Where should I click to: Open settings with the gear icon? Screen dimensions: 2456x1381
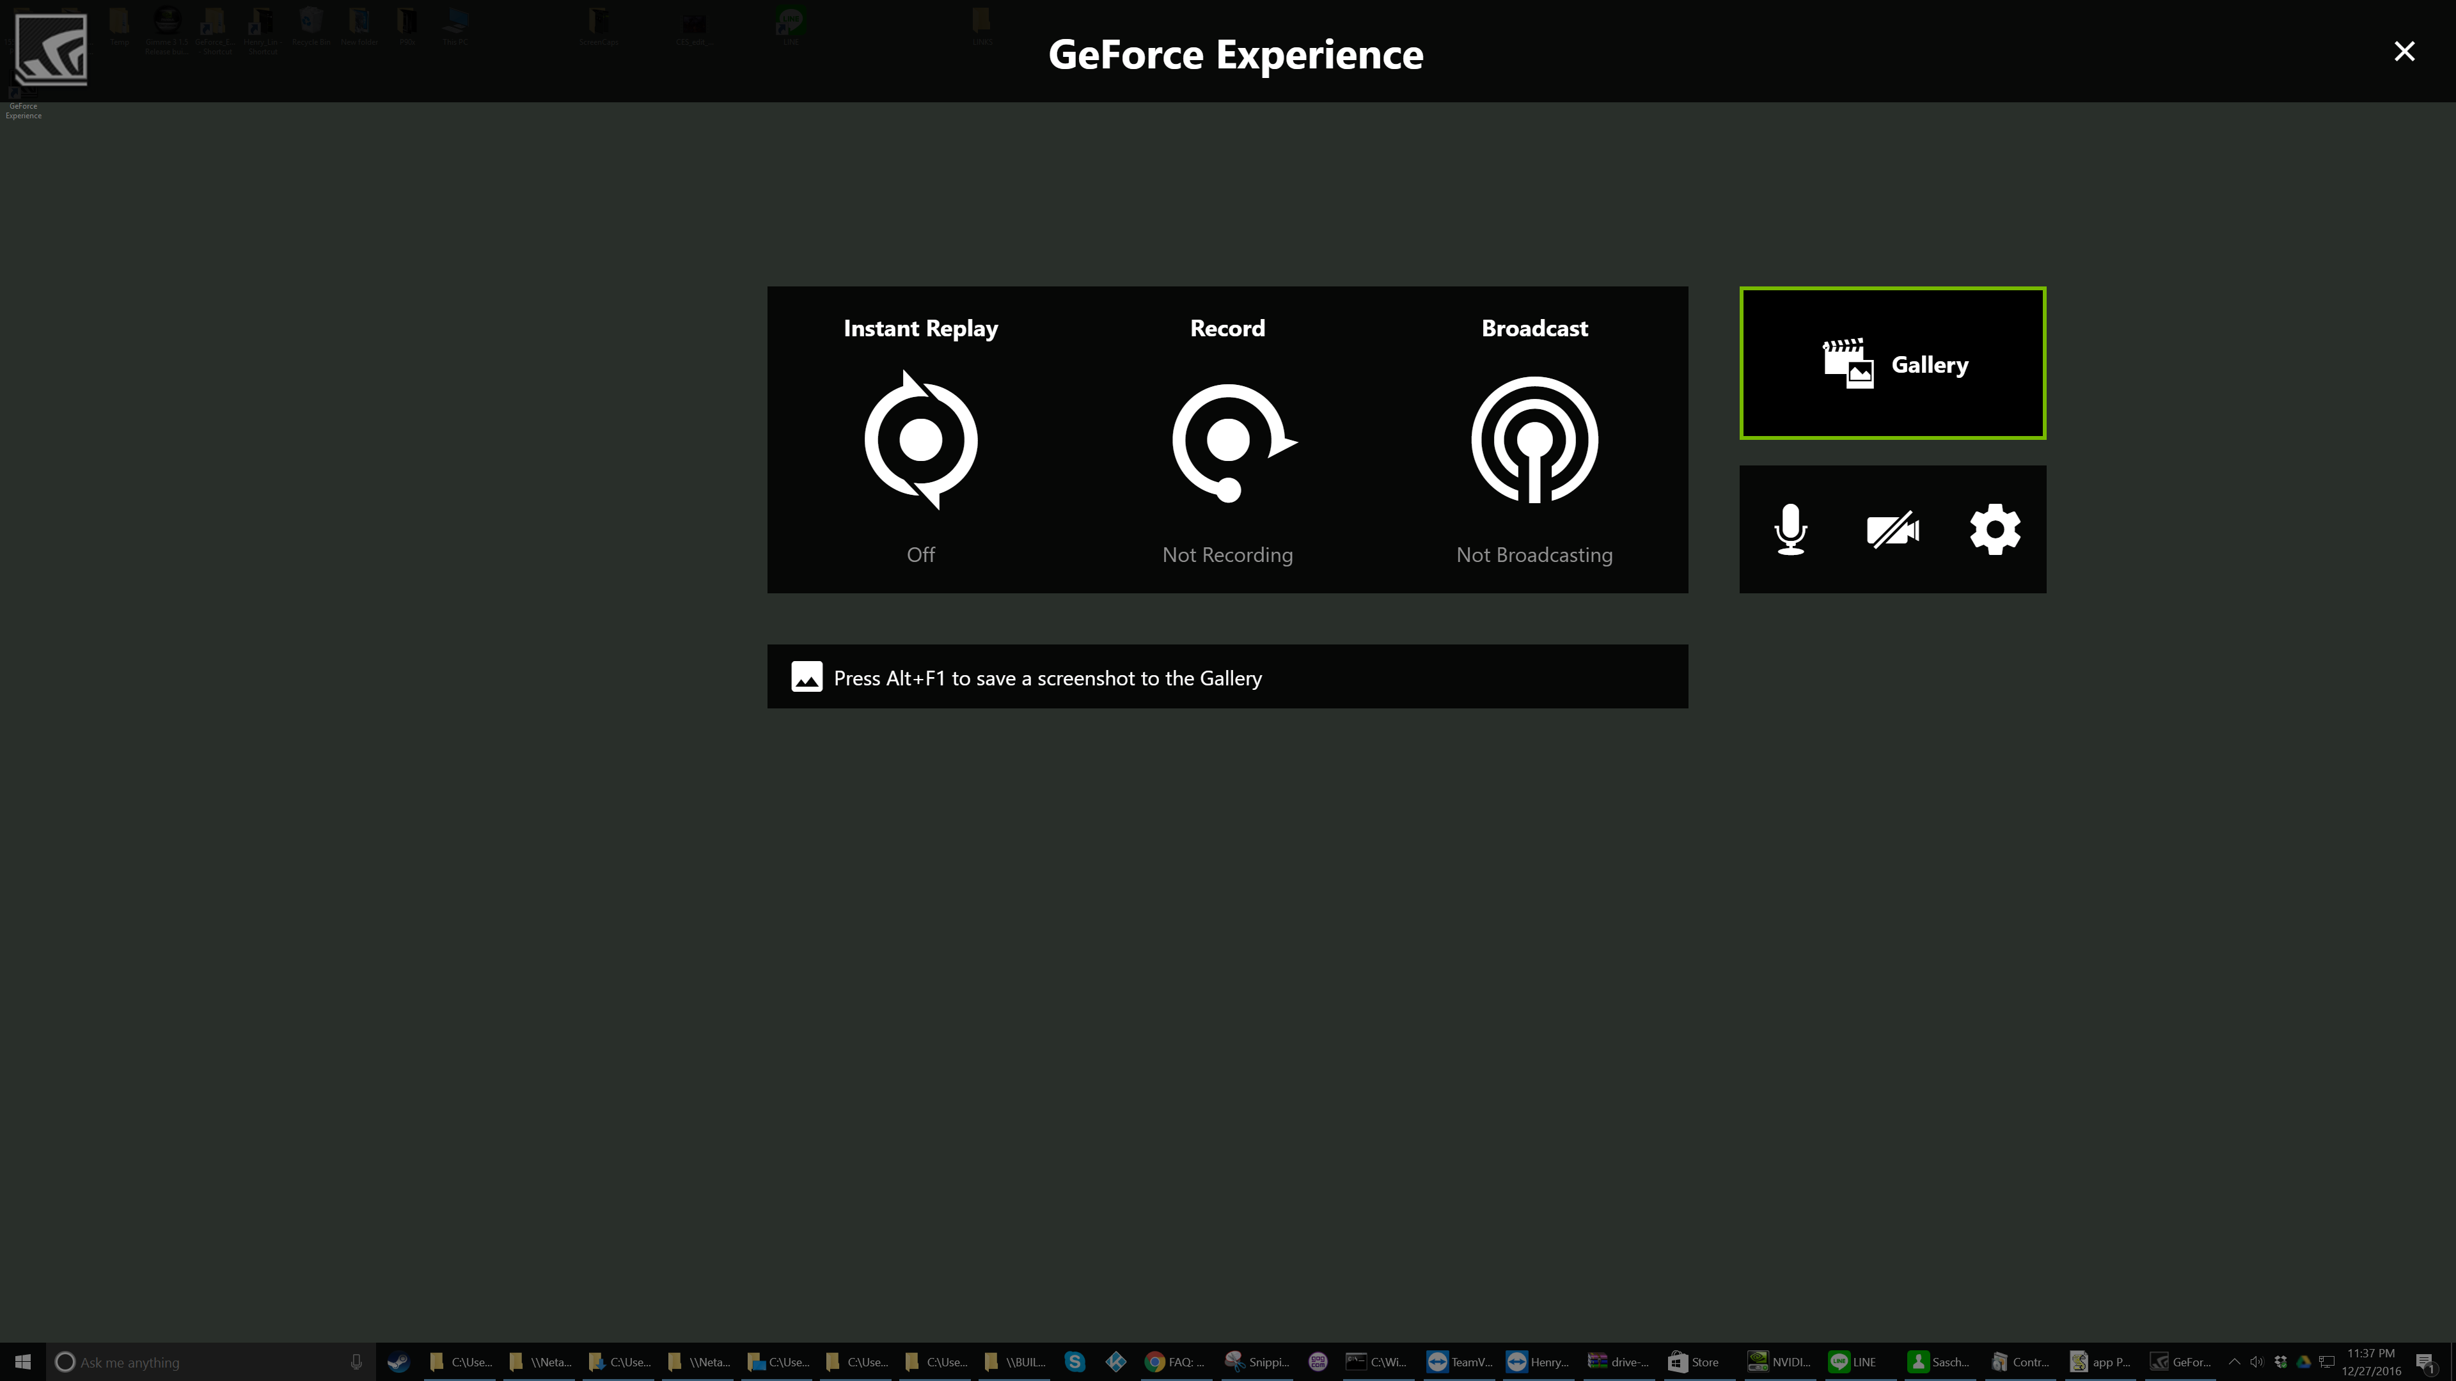(x=1995, y=529)
